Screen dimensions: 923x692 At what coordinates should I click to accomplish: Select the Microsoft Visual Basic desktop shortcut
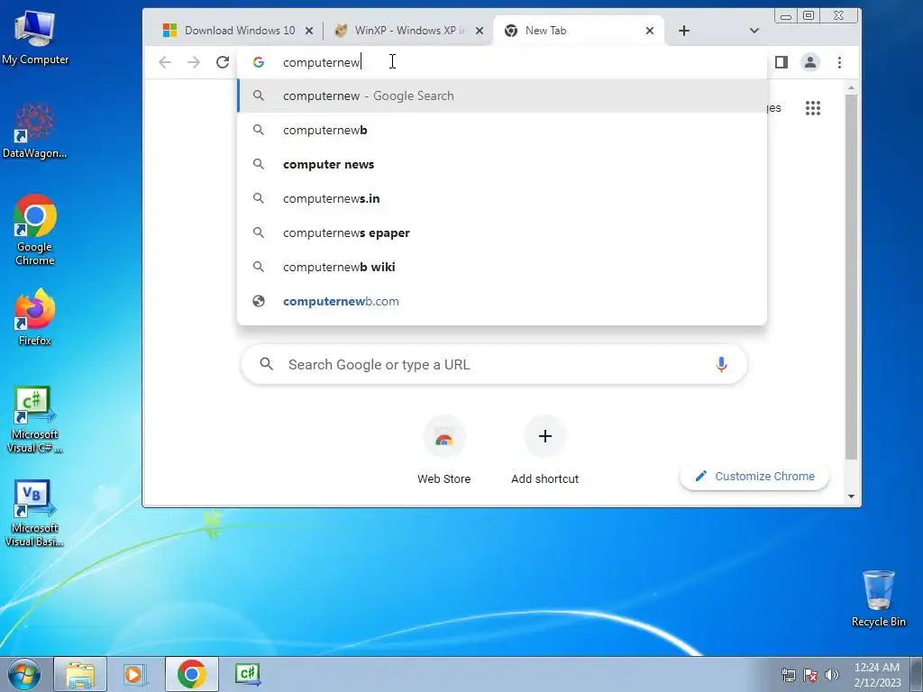(35, 514)
